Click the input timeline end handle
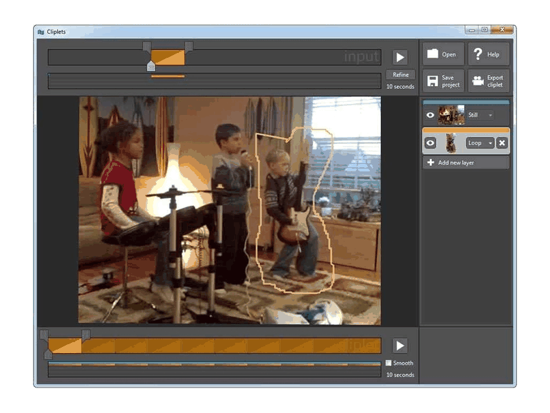The width and height of the screenshot is (550, 413). coord(188,46)
